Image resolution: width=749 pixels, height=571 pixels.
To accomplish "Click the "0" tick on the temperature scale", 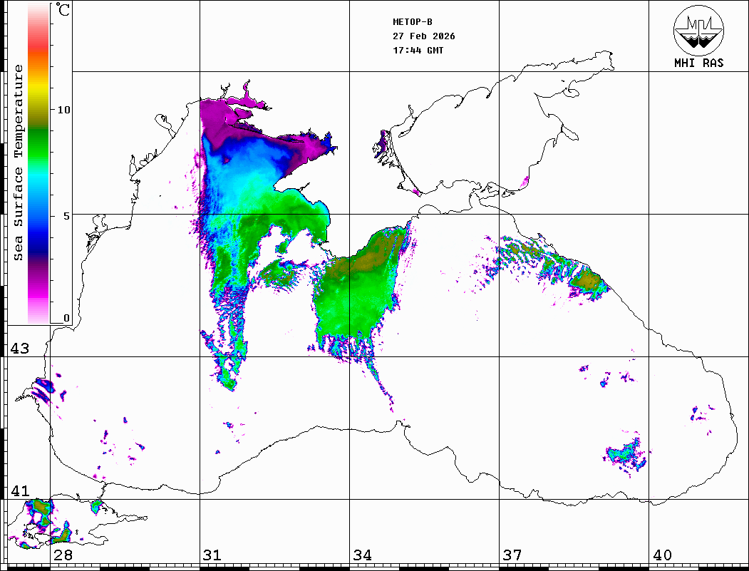I will point(66,318).
